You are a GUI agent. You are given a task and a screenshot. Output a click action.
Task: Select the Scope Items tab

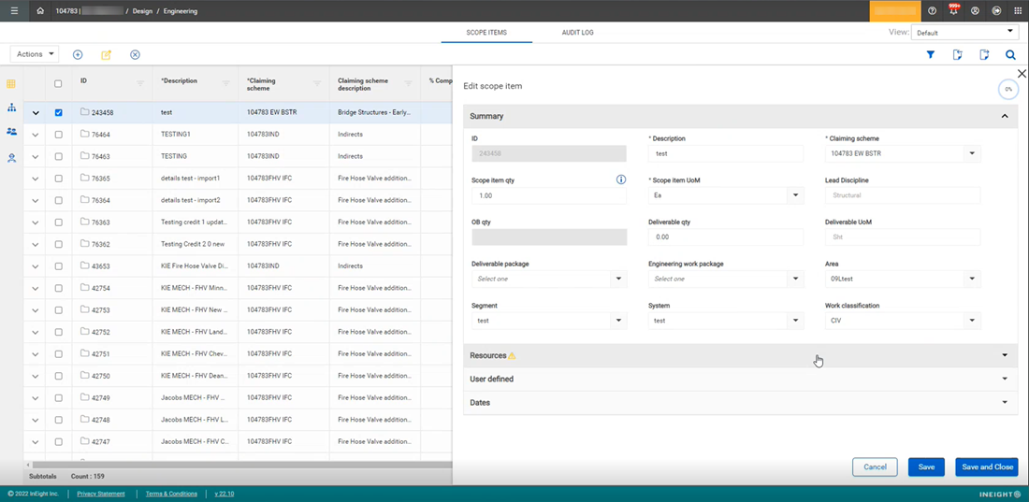tap(486, 33)
